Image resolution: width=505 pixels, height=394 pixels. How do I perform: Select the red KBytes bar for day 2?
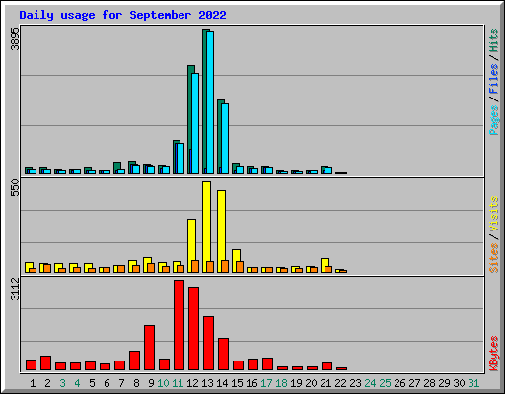(45, 363)
